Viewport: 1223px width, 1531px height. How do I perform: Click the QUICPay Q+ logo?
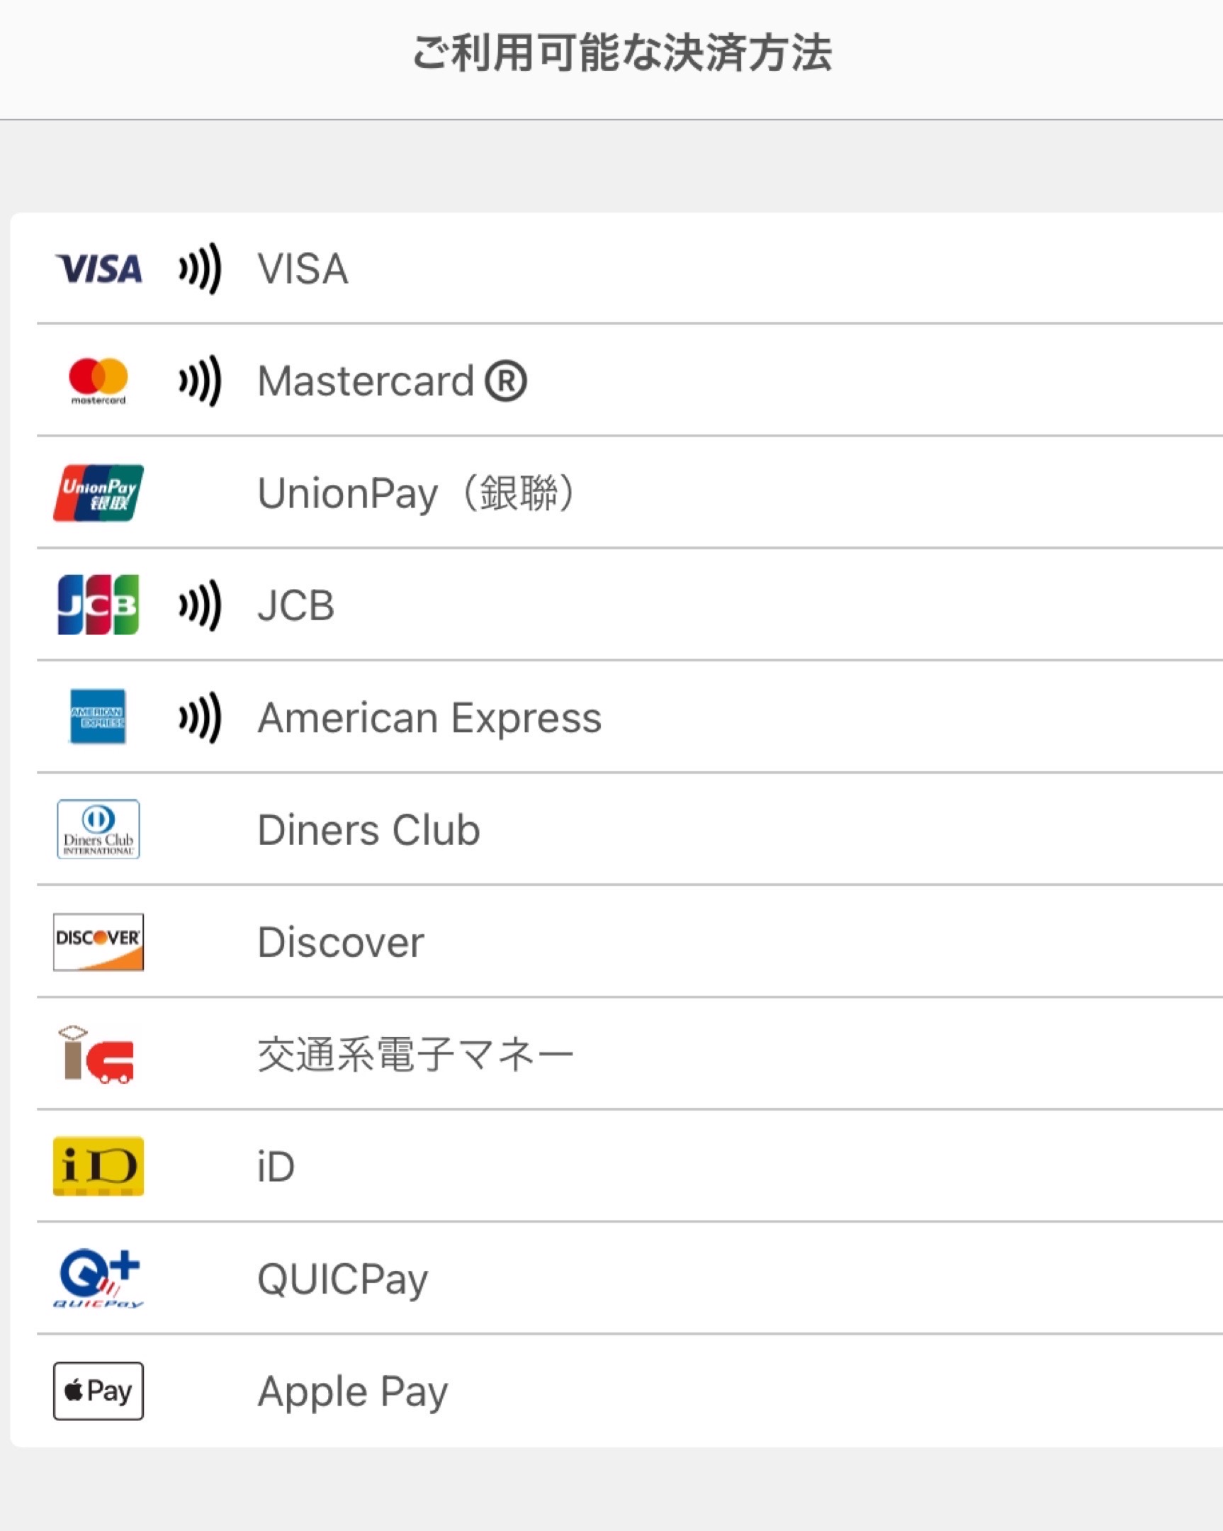coord(98,1279)
